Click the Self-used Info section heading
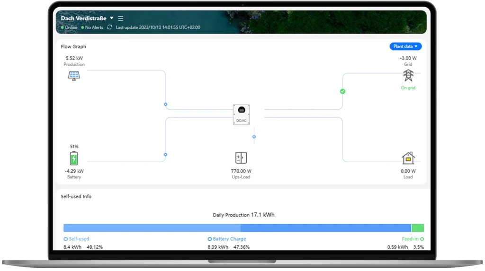The width and height of the screenshot is (485, 271). tap(76, 197)
